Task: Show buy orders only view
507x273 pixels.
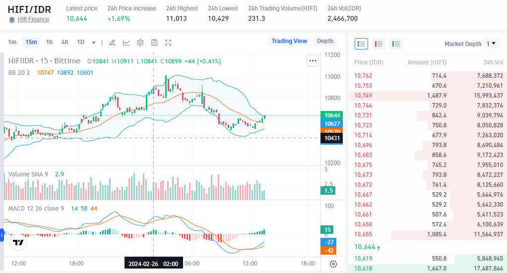Action: (x=396, y=44)
